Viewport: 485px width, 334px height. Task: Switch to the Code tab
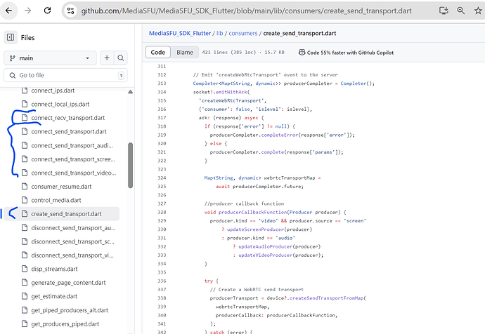tap(157, 52)
